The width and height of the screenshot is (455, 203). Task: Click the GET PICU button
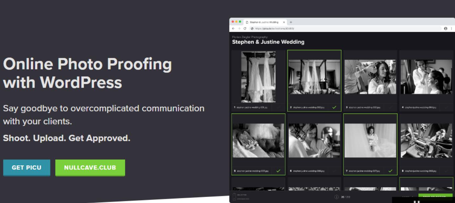pyautogui.click(x=27, y=168)
